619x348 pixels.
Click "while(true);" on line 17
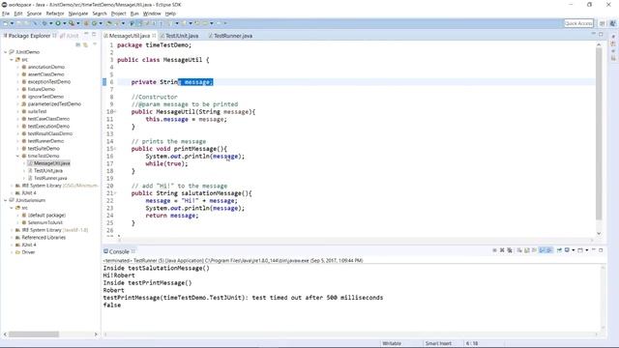click(x=166, y=163)
